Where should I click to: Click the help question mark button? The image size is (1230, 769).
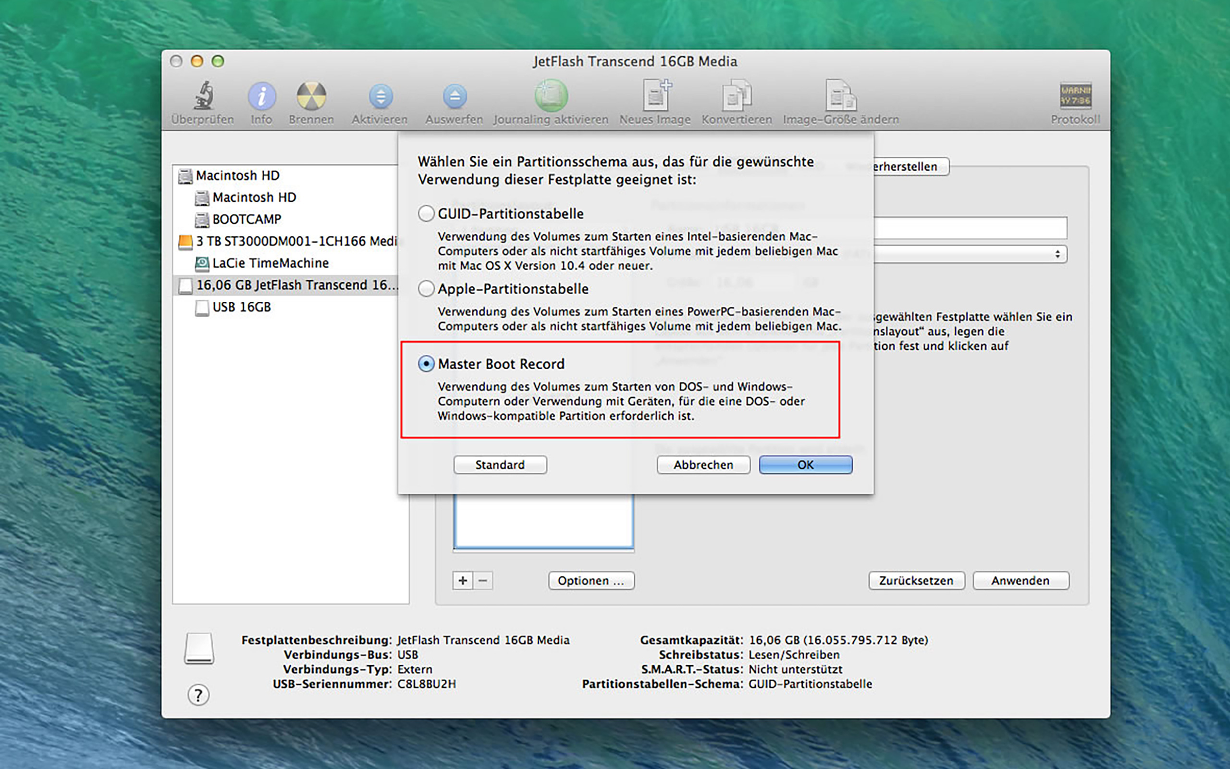click(x=198, y=695)
